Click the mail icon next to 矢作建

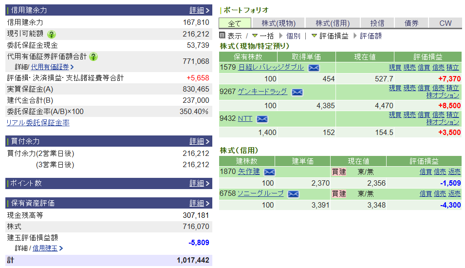(x=269, y=172)
